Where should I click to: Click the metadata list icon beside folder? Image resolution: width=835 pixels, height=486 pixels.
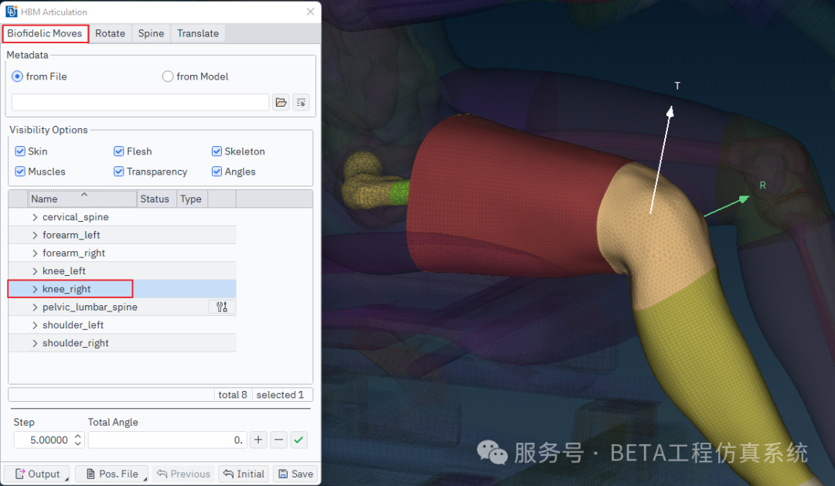(301, 103)
